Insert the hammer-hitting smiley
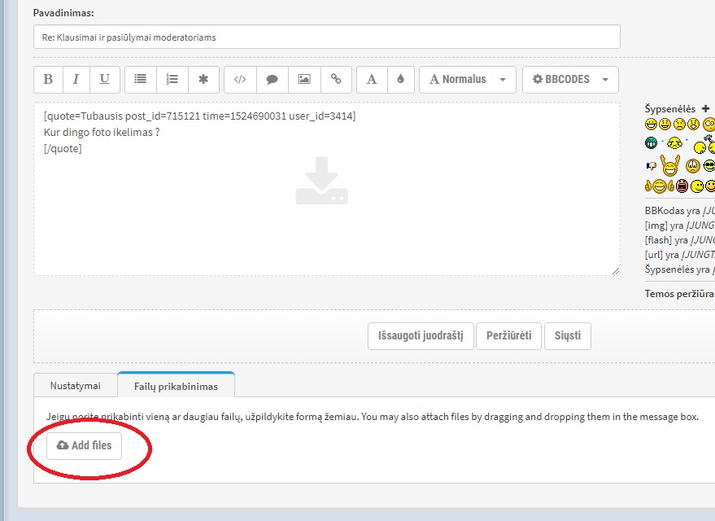The height and width of the screenshot is (521, 715). click(704, 144)
